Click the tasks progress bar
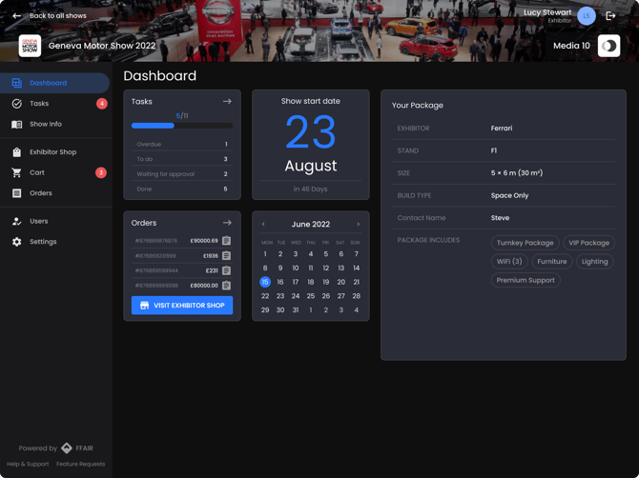The image size is (639, 478). tap(181, 126)
